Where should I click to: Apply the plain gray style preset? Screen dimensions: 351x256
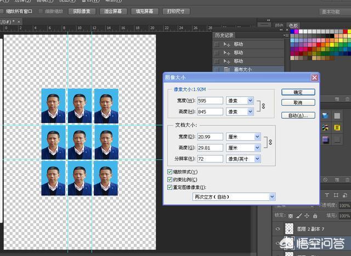(x=337, y=115)
